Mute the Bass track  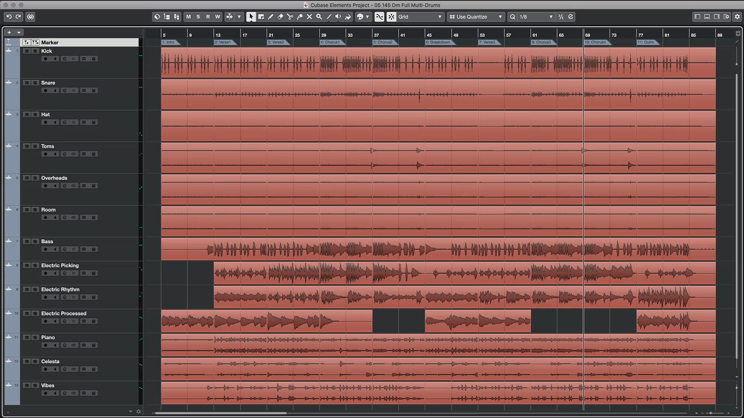(x=27, y=242)
